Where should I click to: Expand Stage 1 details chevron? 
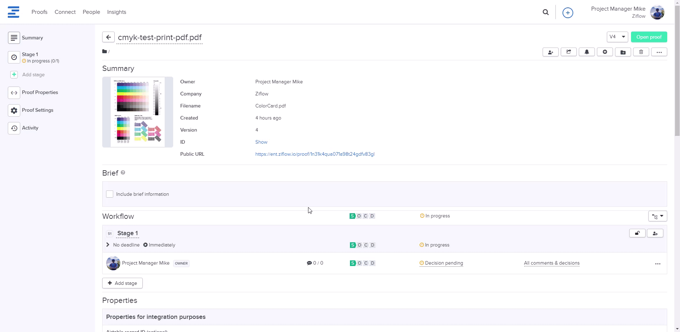click(x=108, y=245)
